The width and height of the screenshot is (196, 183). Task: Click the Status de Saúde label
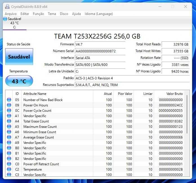19,44
